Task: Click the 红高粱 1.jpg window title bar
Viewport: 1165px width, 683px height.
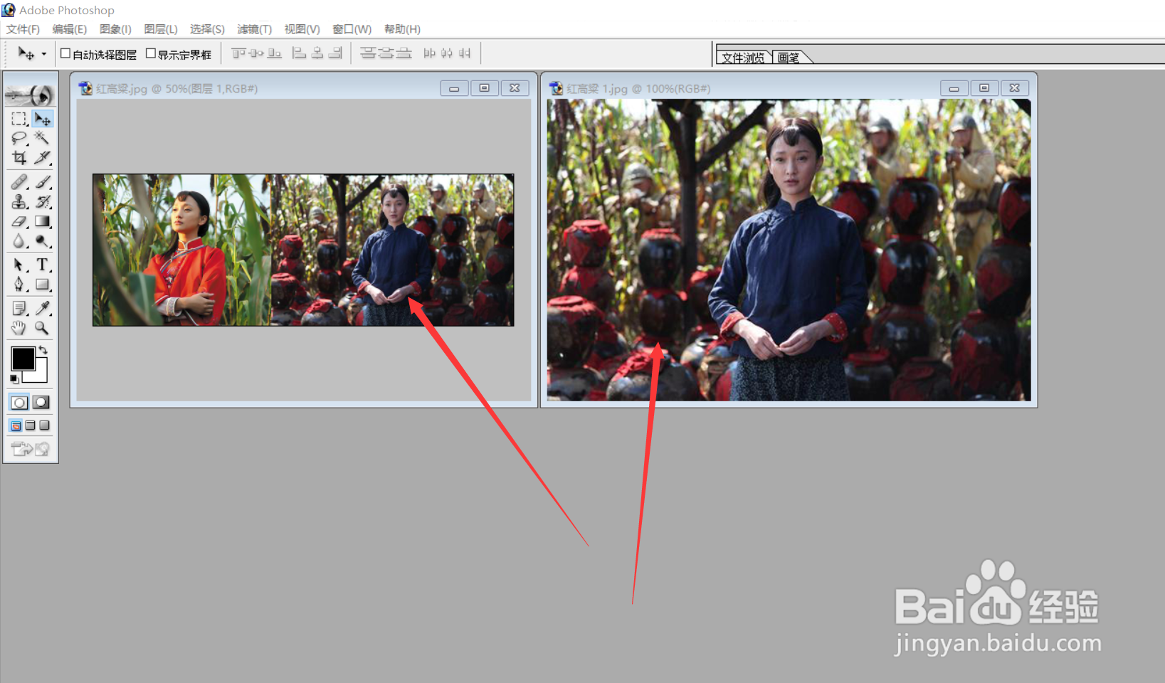Action: (789, 88)
